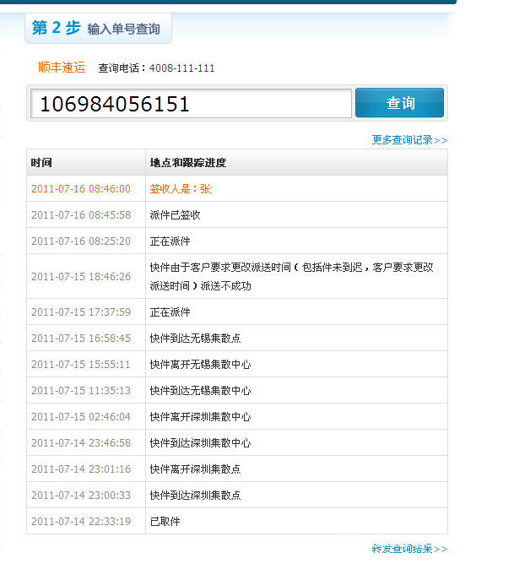Select the 已取件 pickup entry
This screenshot has width=514, height=569.
click(165, 522)
